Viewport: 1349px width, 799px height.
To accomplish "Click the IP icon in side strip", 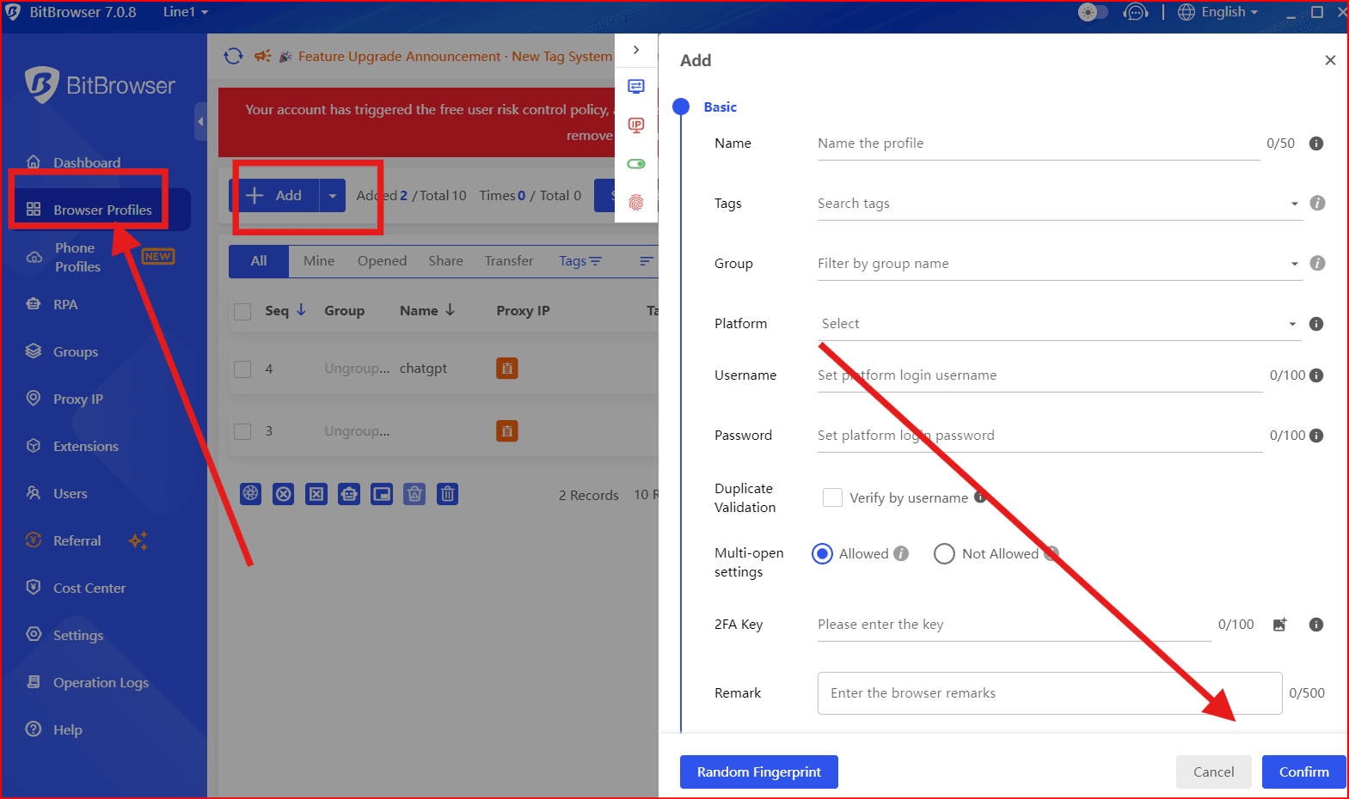I will pyautogui.click(x=636, y=125).
